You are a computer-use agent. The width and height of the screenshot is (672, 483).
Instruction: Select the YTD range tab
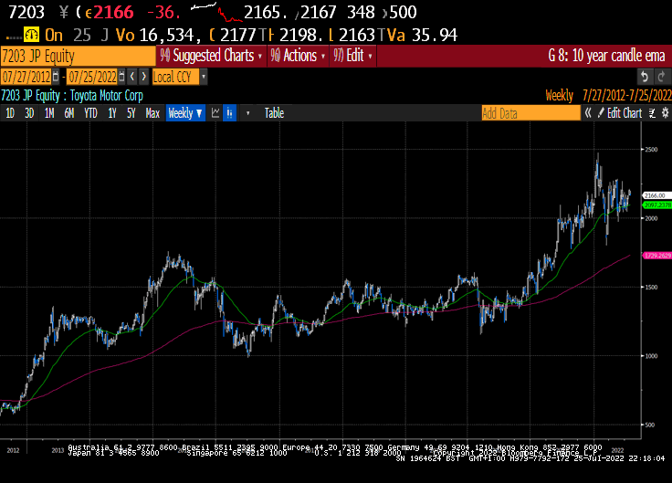[x=90, y=113]
